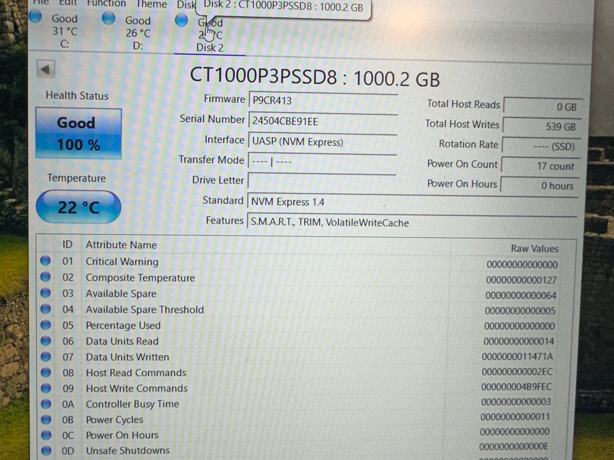
Task: Select the Available Spare Threshold attribute name
Action: tap(145, 309)
